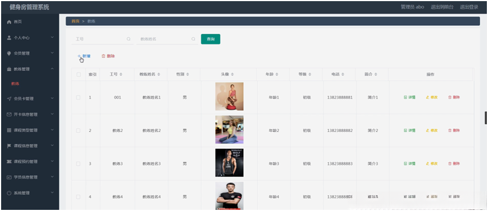Image resolution: width=488 pixels, height=211 pixels.
Task: Expand 课程信息管理 chevron
Action: [52, 146]
